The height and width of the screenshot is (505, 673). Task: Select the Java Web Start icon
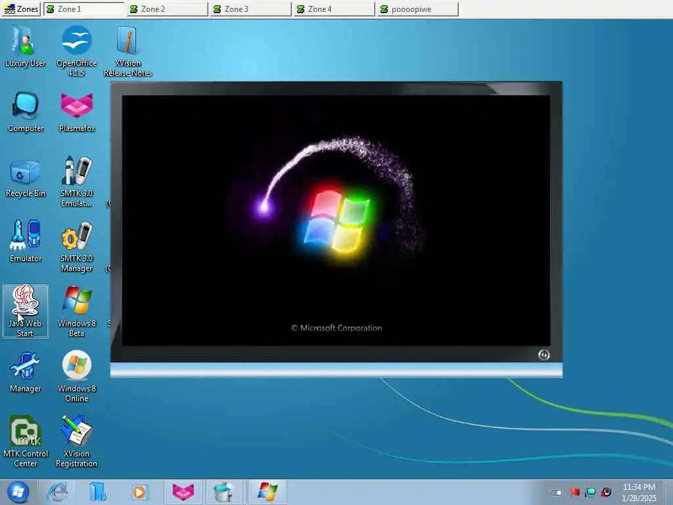click(x=26, y=311)
